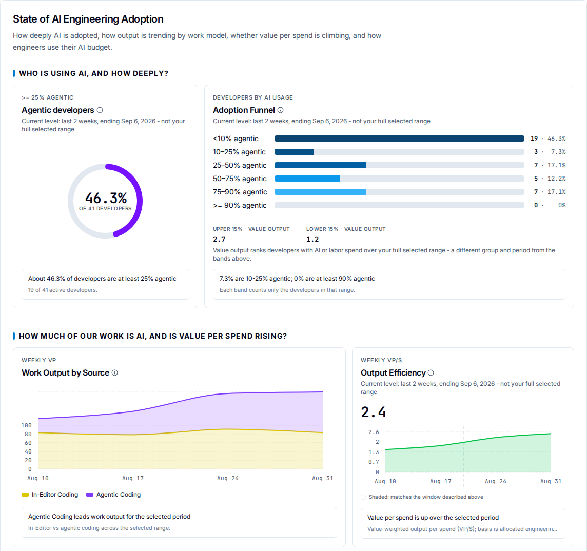The image size is (587, 551).
Task: Select the '3 · 7.3%' funnel value
Action: coord(550,152)
